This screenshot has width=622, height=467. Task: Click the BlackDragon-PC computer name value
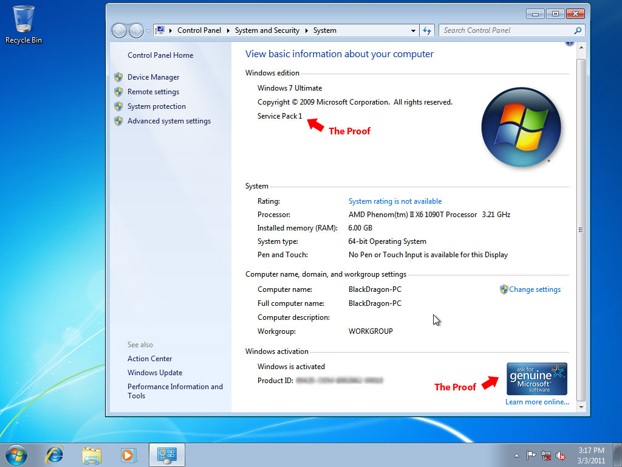pyautogui.click(x=375, y=289)
